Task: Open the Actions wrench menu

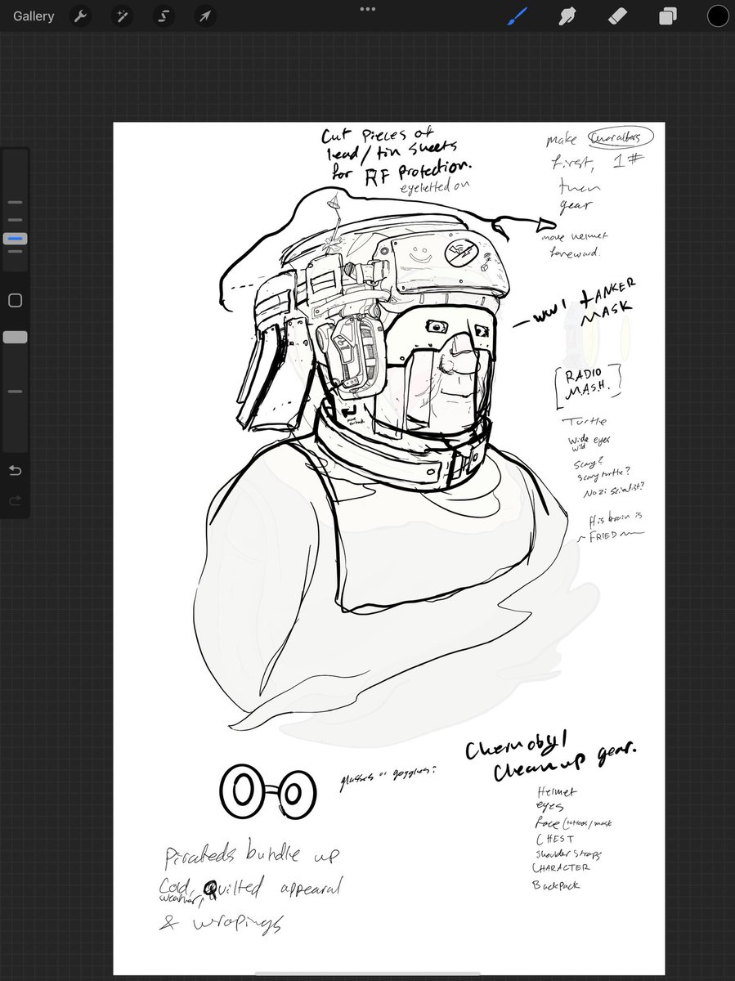Action: 80,16
